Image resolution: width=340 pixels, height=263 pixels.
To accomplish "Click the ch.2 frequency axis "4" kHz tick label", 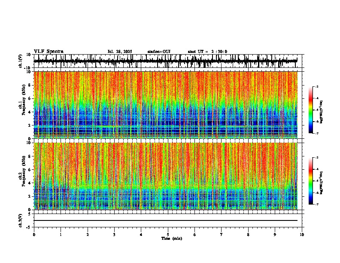I will [x=30, y=183].
